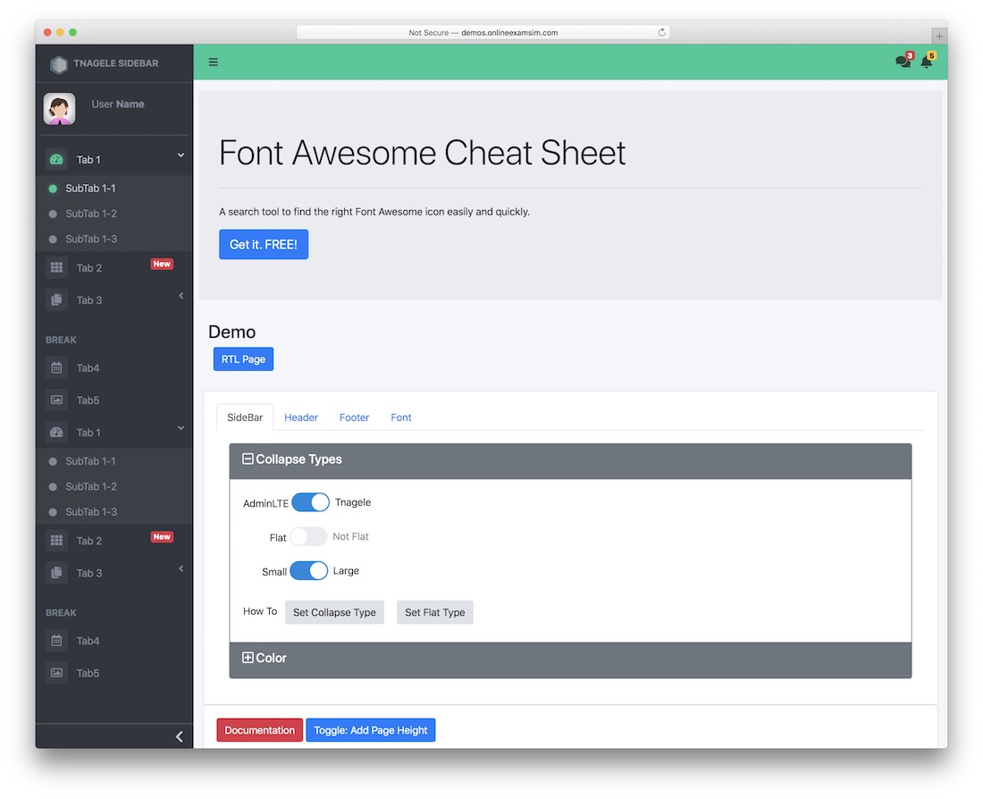Click the Demo heading text

click(x=232, y=332)
